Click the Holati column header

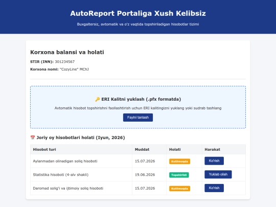175,149
